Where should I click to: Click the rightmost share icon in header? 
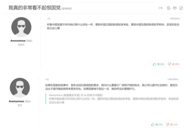click(181, 8)
